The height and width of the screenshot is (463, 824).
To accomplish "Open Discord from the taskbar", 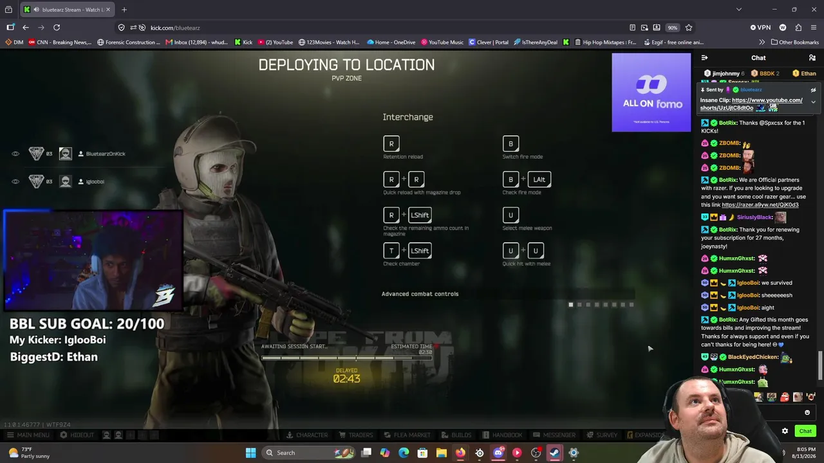I will [498, 453].
